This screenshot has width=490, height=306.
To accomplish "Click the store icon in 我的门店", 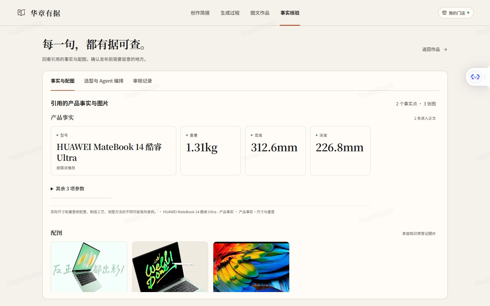I will (x=444, y=13).
